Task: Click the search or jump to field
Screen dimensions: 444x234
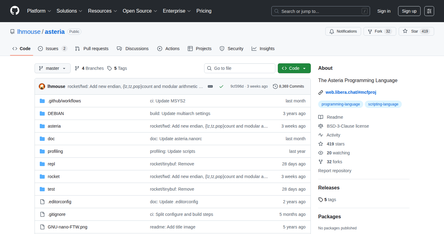Action: tap(321, 11)
